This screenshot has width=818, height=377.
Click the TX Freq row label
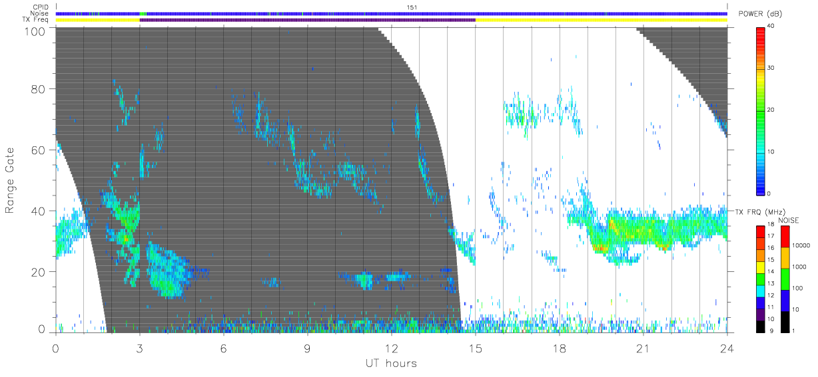pyautogui.click(x=37, y=19)
